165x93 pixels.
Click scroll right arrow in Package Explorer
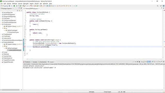(22, 90)
